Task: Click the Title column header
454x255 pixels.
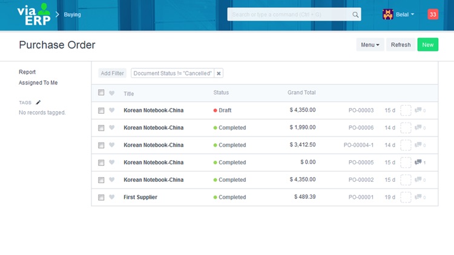Action: click(x=129, y=94)
